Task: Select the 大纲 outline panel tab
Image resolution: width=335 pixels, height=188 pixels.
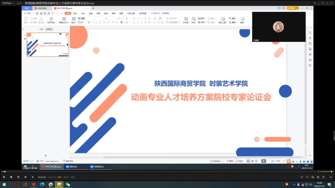Action: tap(41, 29)
